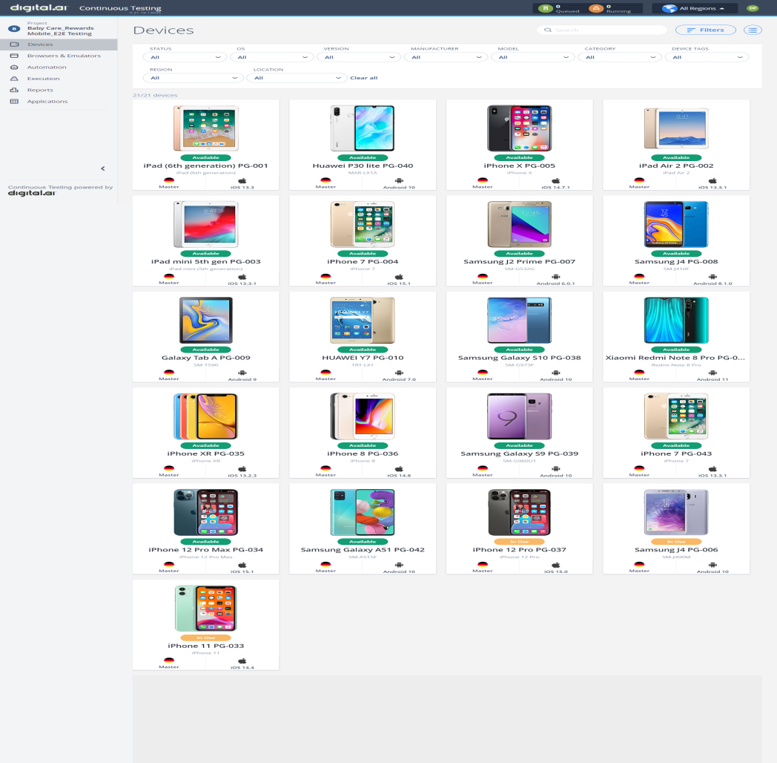
Task: Click the Execution triangle icon
Action: 14,79
